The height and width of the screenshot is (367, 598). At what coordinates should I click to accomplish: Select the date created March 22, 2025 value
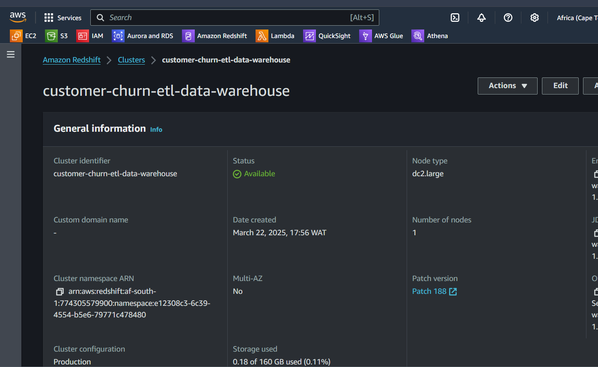tap(280, 233)
